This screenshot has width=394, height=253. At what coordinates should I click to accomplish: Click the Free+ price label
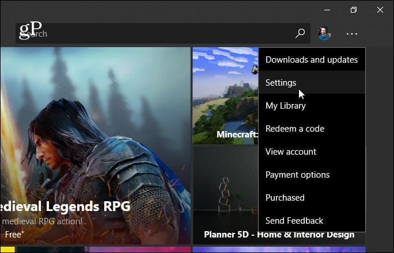14,234
